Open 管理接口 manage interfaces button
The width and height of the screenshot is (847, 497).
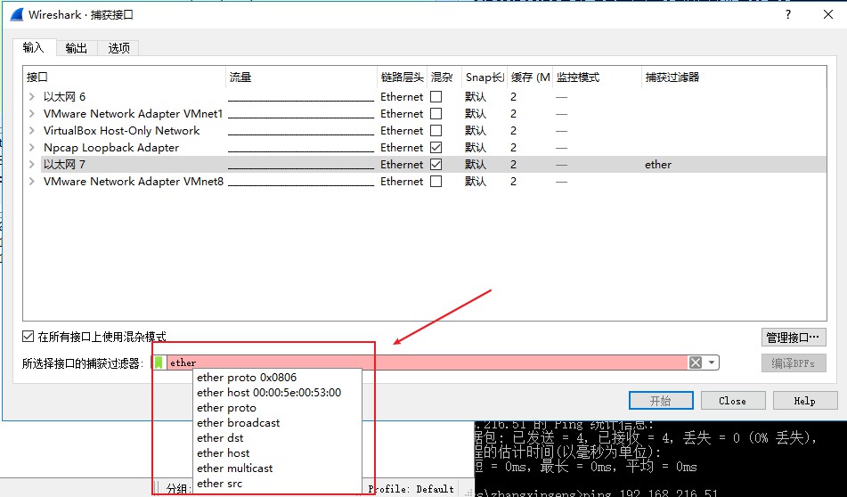(793, 337)
